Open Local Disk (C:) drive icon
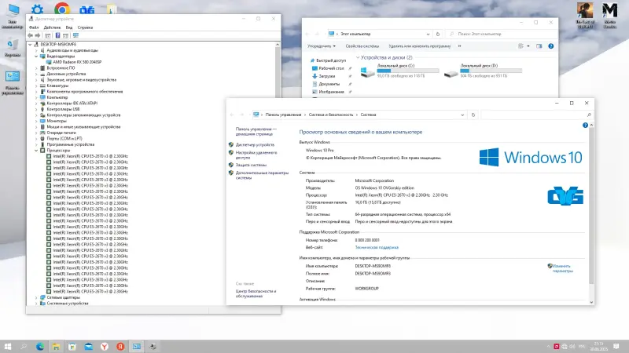 click(x=367, y=73)
